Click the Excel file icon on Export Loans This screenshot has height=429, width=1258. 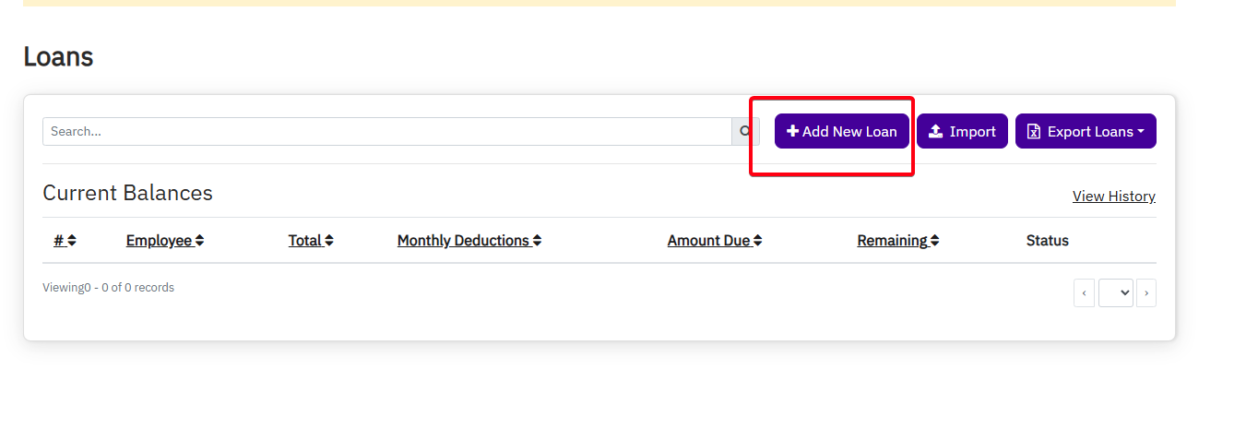1034,132
